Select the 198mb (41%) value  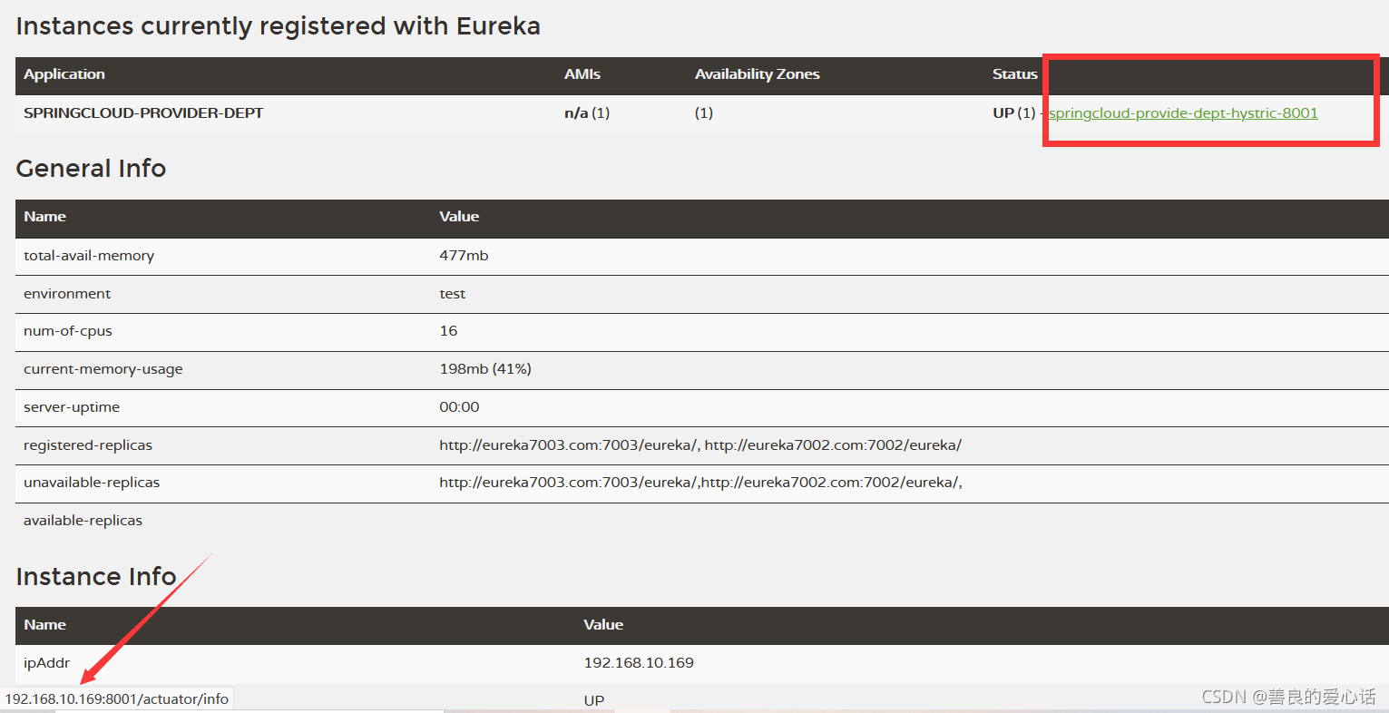tap(485, 369)
